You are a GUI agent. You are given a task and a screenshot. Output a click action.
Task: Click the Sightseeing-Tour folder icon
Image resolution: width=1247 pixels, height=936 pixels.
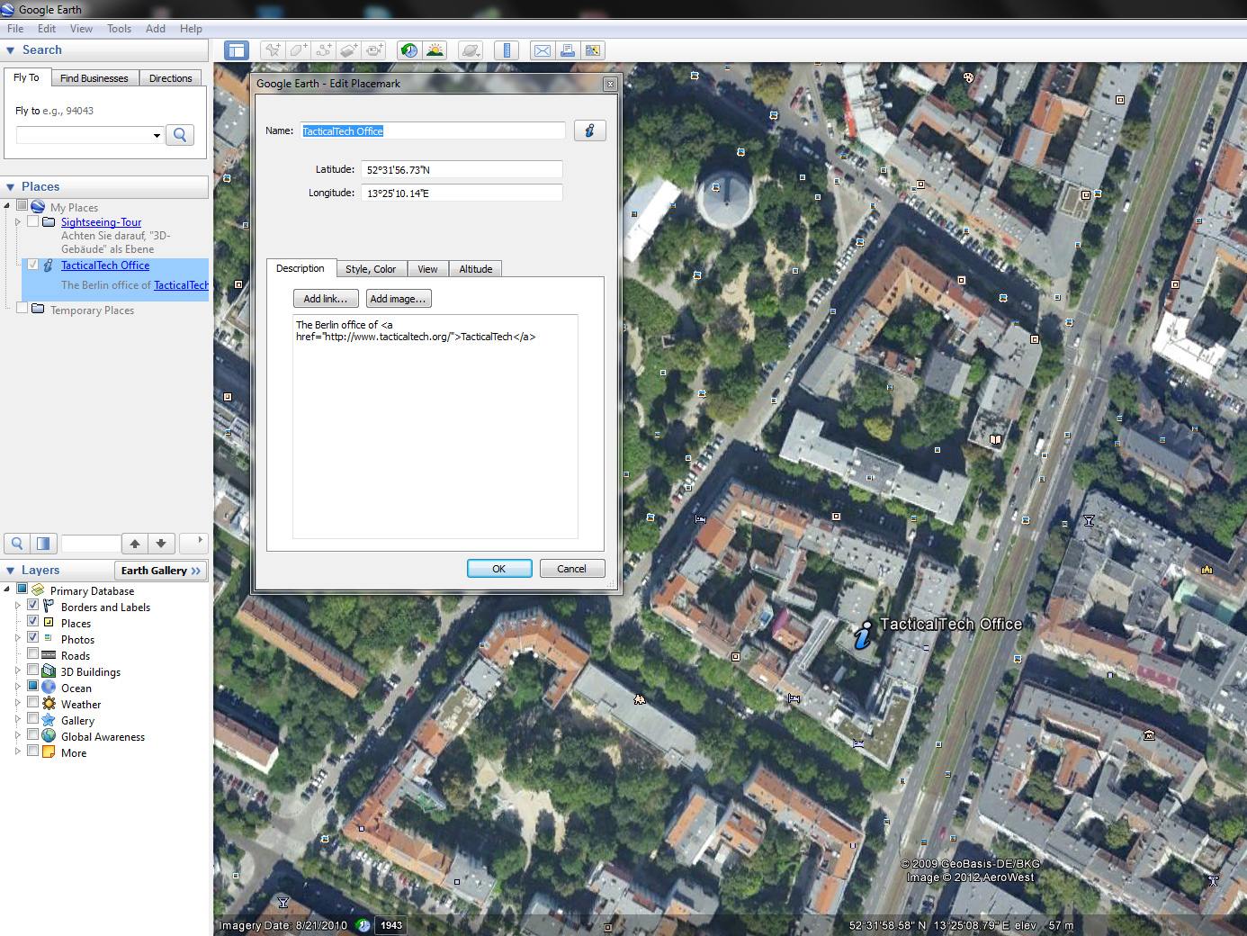click(49, 222)
